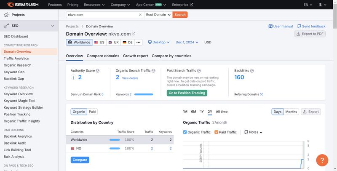Collapse the SEO sidebar section
This screenshot has height=171, width=337.
tap(53, 26)
